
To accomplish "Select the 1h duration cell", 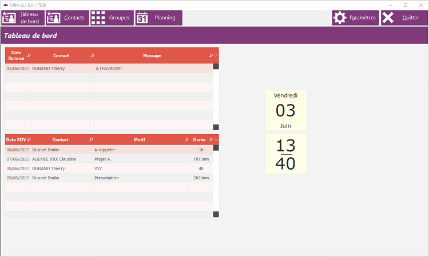I will point(201,150).
